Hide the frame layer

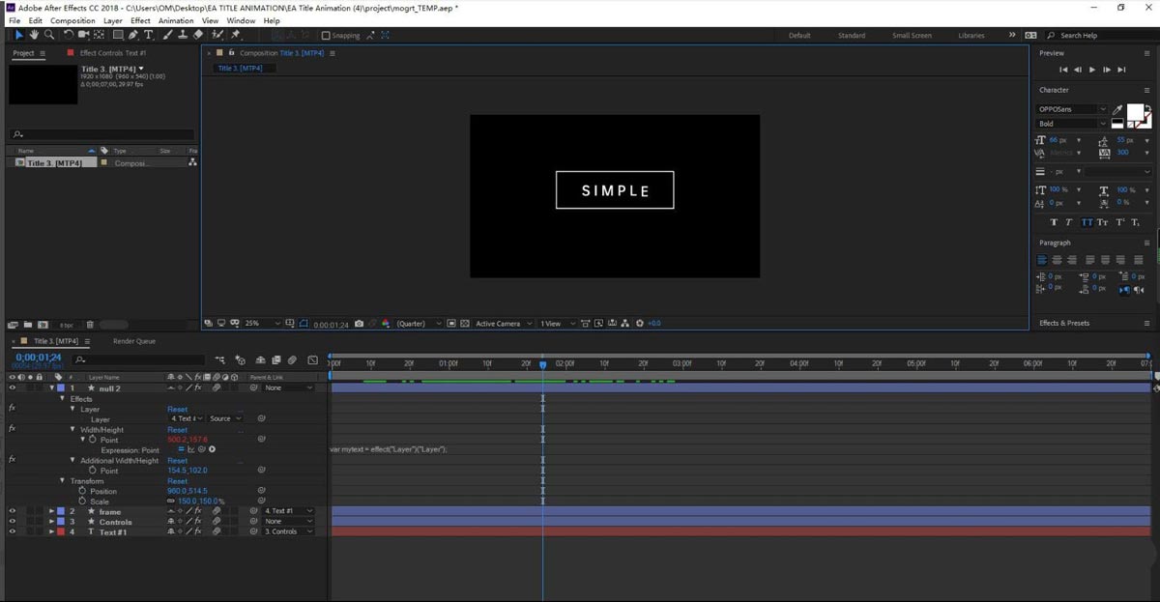click(x=12, y=511)
